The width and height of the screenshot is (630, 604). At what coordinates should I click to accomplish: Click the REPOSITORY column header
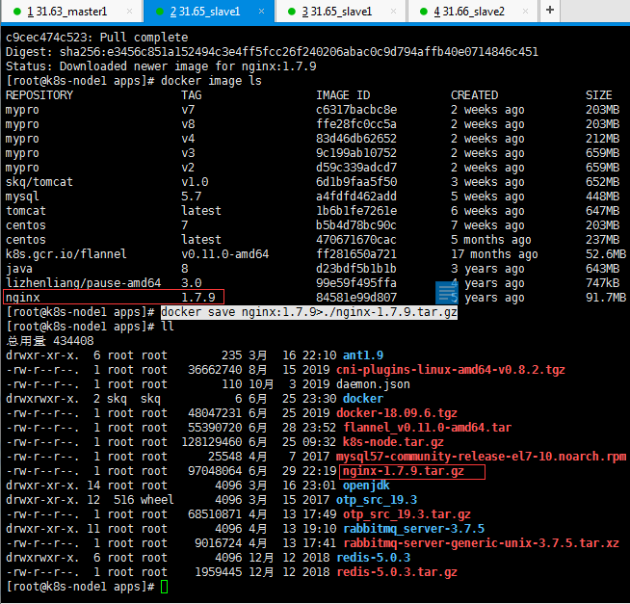pyautogui.click(x=39, y=94)
